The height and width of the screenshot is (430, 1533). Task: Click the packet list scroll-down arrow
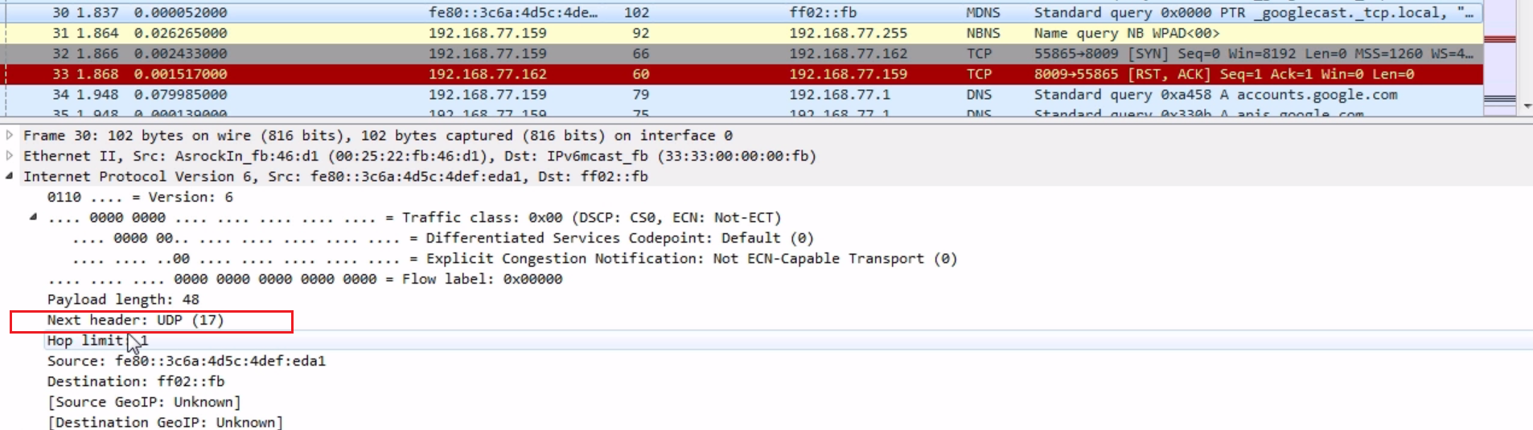click(1527, 105)
